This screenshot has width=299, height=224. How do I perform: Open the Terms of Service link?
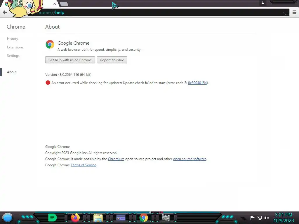83,165
